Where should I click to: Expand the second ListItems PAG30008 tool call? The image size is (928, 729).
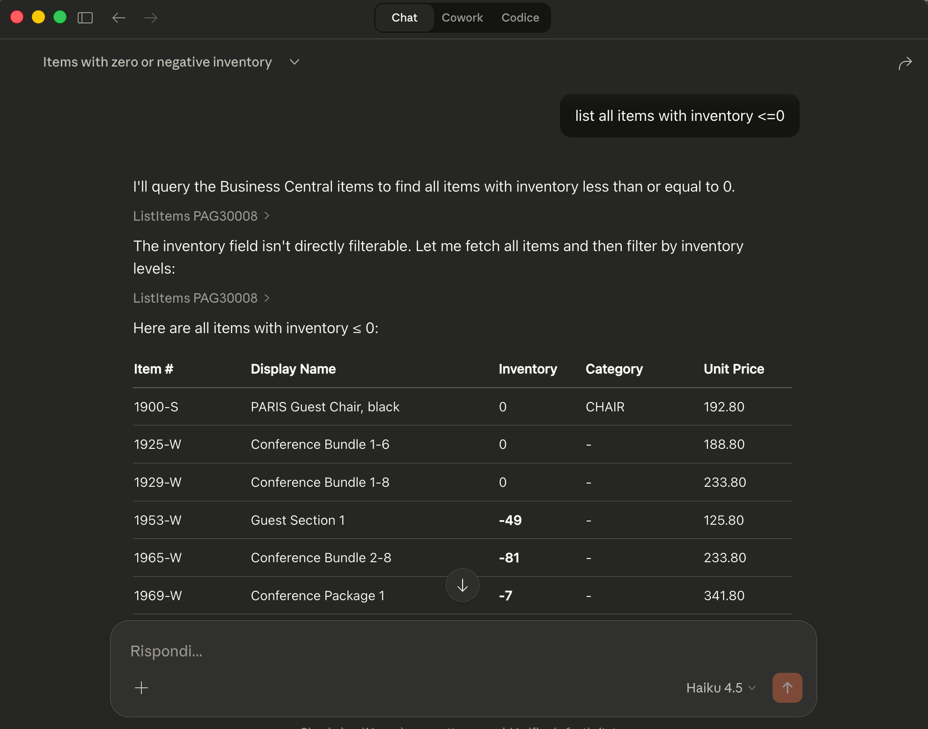[201, 298]
